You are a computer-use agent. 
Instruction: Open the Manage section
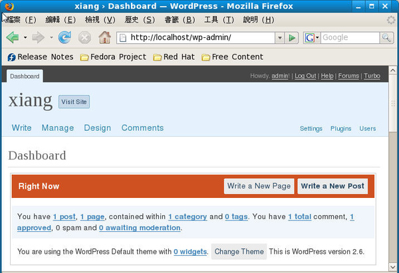tap(58, 128)
